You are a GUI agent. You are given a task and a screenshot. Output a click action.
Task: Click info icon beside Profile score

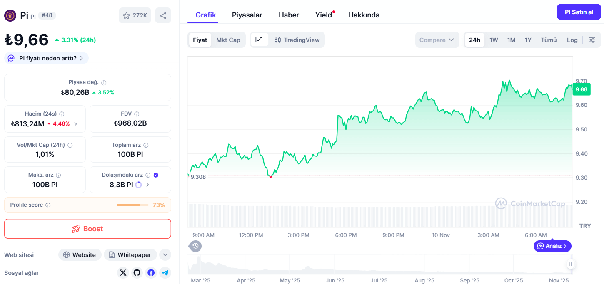tap(48, 205)
